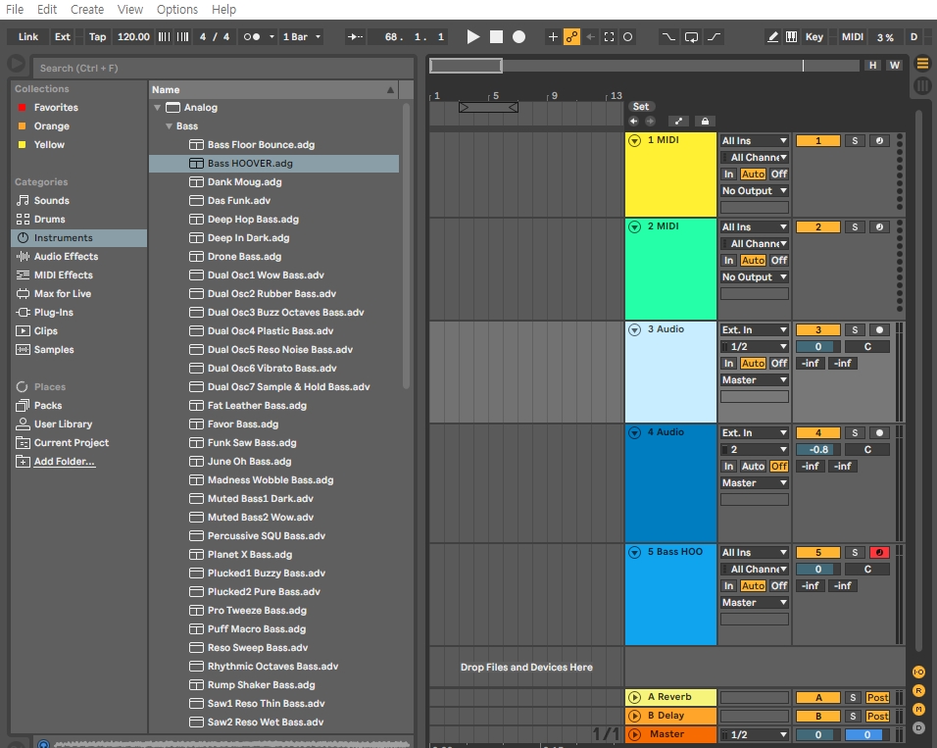Open the View menu
Image resolution: width=937 pixels, height=748 pixels.
click(x=129, y=10)
